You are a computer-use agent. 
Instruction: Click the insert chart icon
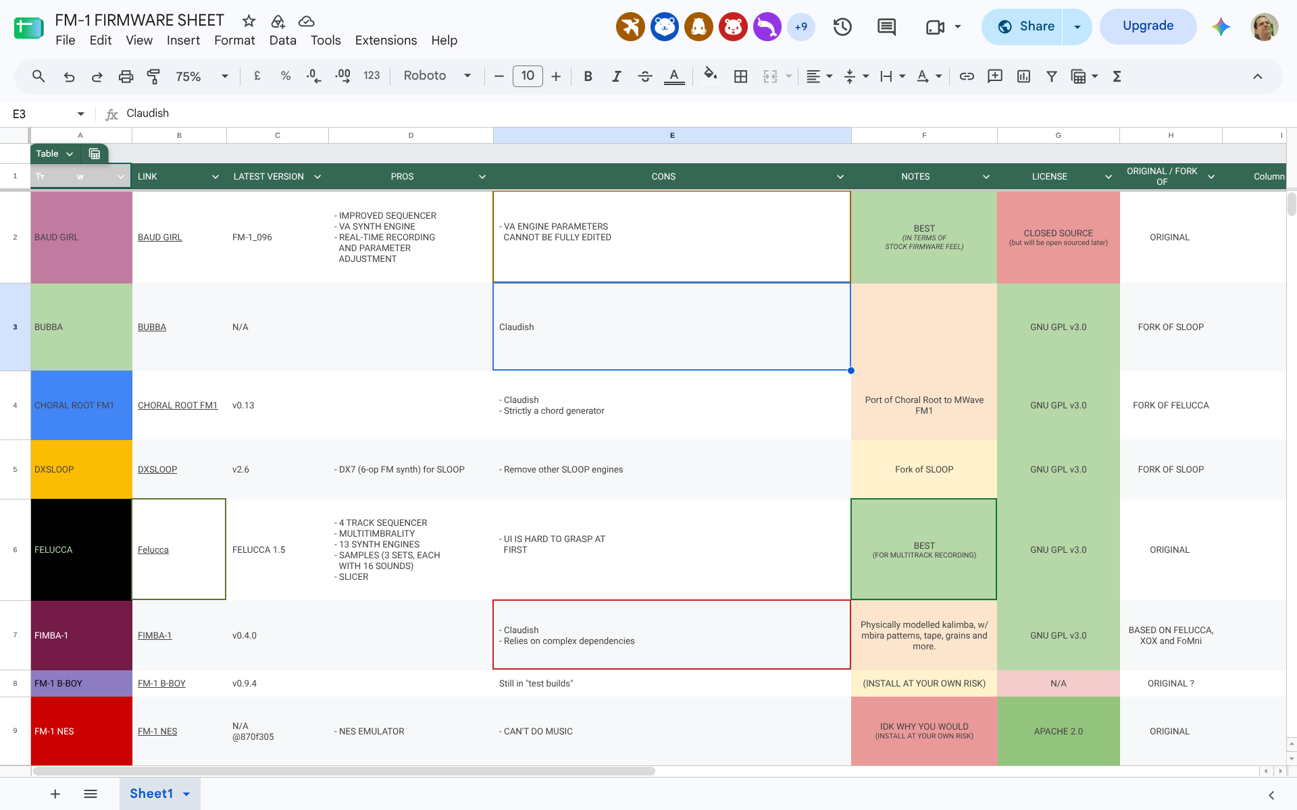(x=1023, y=76)
